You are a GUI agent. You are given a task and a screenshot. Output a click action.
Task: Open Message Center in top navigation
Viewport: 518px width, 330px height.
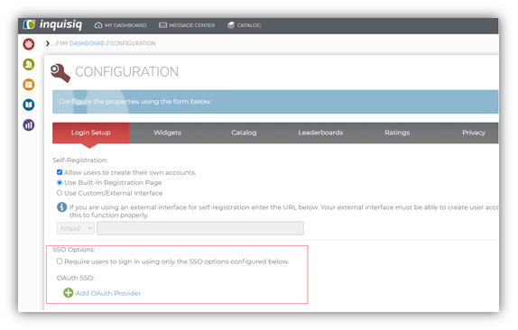point(187,25)
